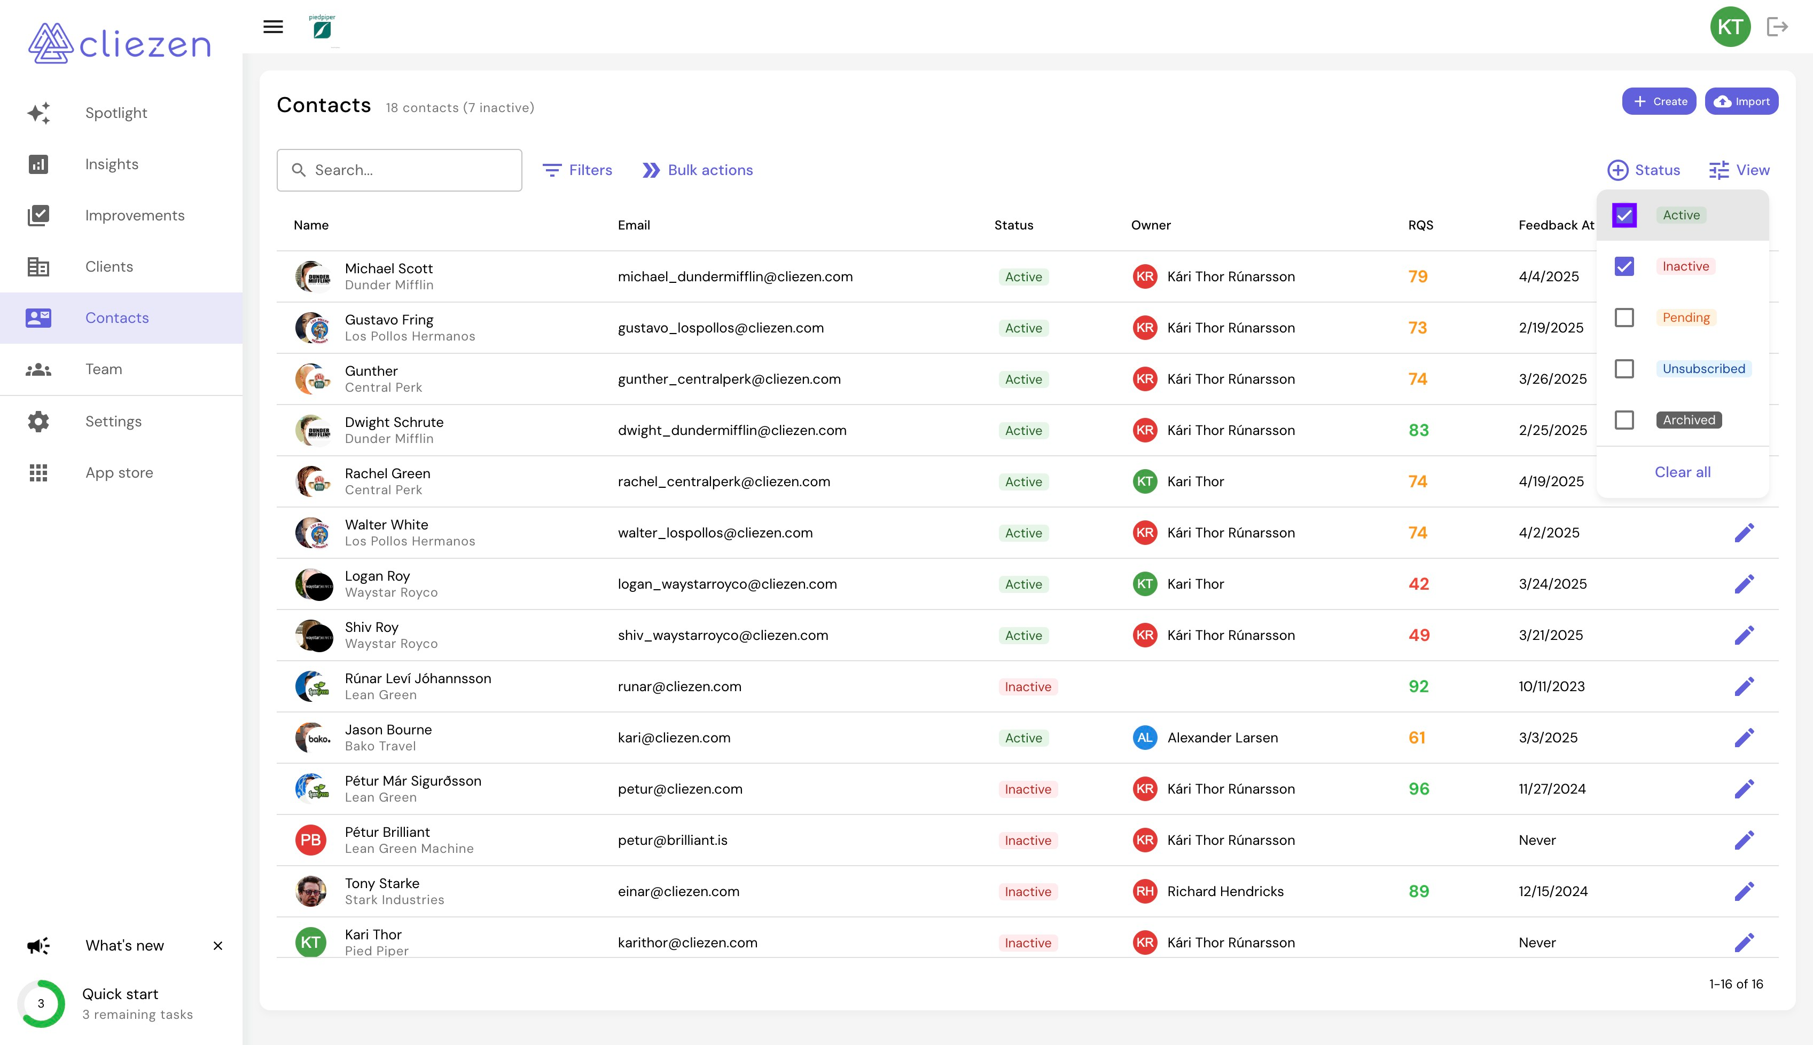Click the Settings gear icon
Screen dimensions: 1813x1045
coord(38,421)
